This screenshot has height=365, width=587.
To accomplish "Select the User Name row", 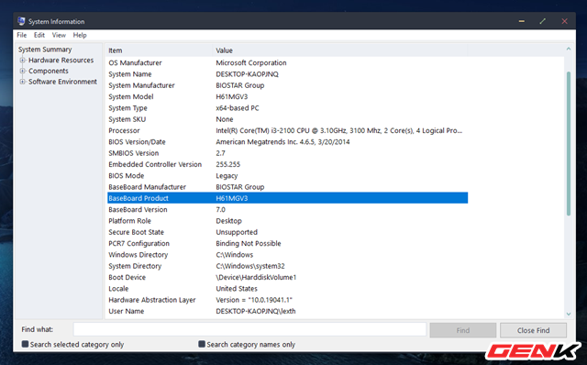I will tap(287, 311).
